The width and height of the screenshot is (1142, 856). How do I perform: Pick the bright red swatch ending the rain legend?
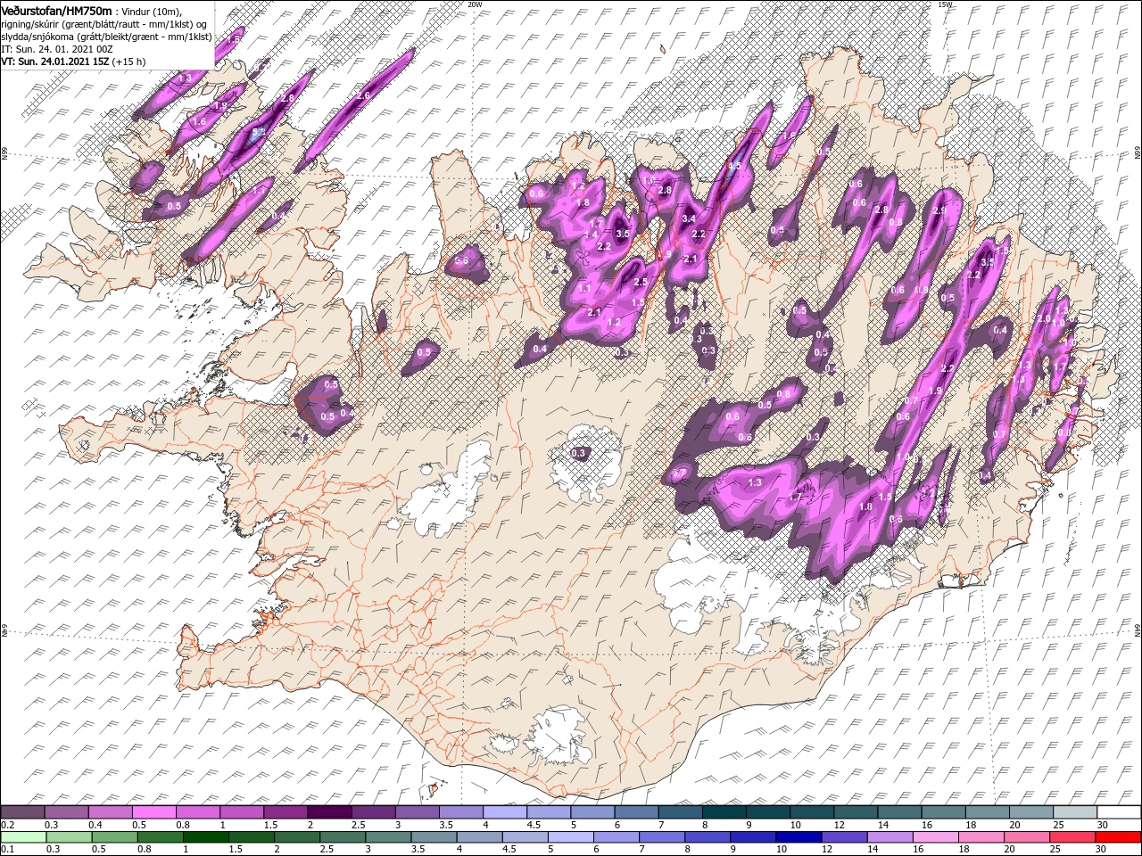click(1118, 837)
